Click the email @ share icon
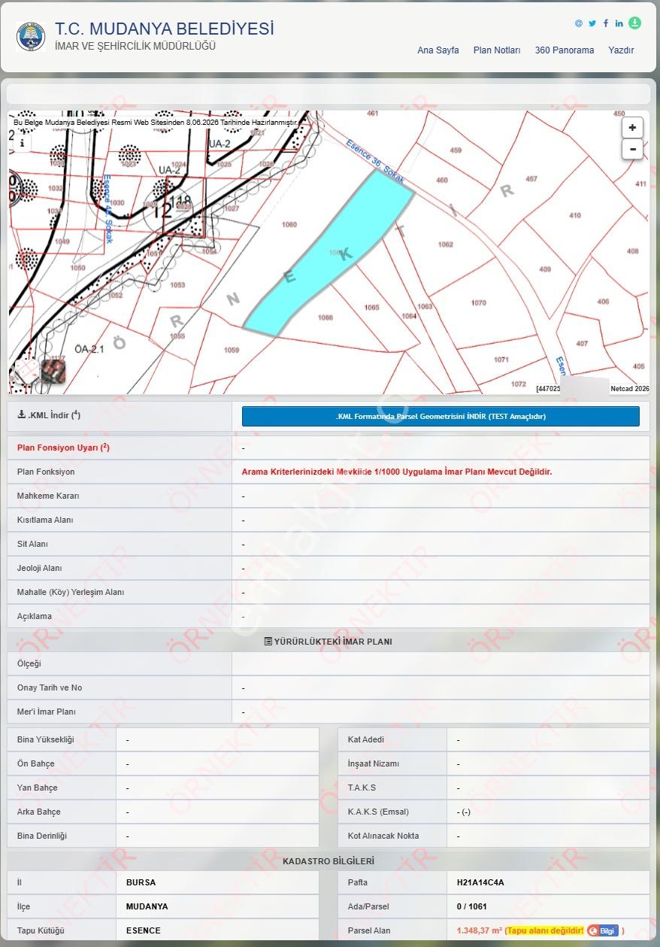 tap(579, 23)
